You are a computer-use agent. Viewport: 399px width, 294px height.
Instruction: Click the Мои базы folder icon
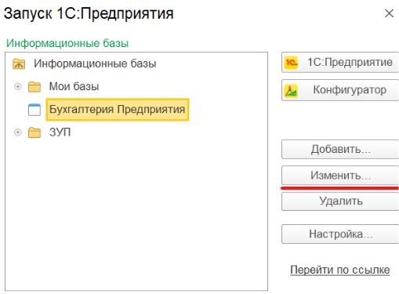pyautogui.click(x=34, y=87)
